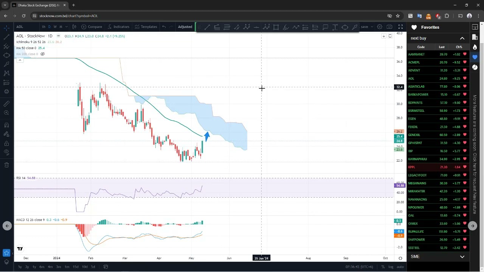
Task: Go to previous symbol with left arrow
Action: [x=7, y=226]
